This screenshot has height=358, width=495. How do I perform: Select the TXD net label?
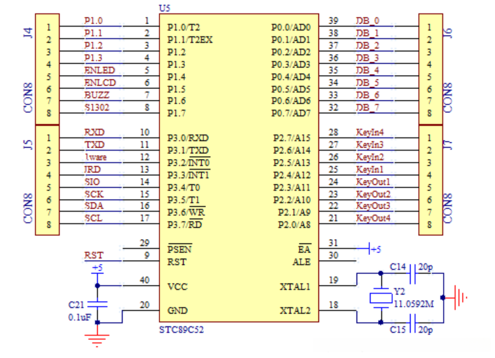[x=95, y=145]
